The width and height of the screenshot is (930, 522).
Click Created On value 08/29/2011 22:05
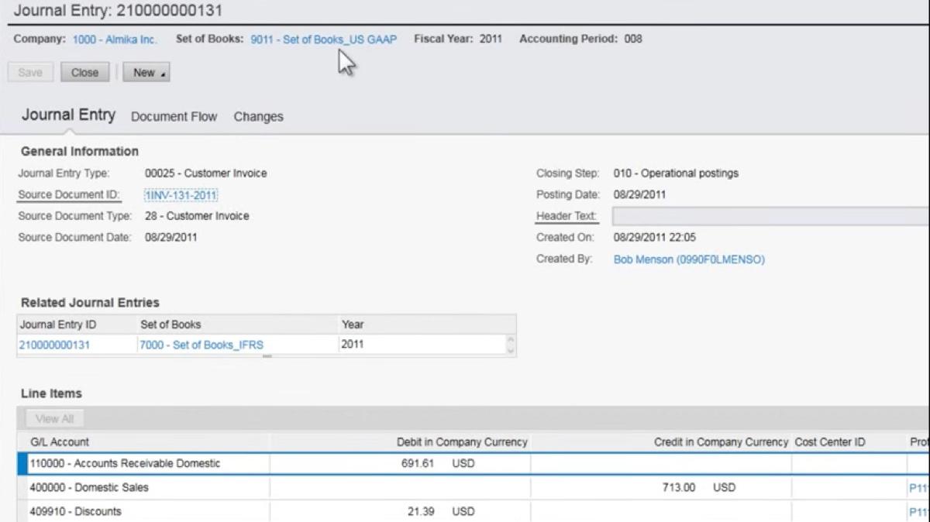tap(655, 238)
